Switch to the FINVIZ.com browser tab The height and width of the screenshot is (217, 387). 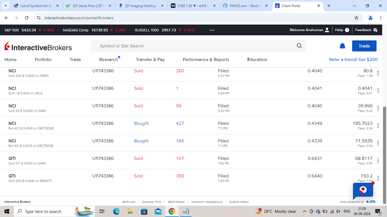coord(246,6)
